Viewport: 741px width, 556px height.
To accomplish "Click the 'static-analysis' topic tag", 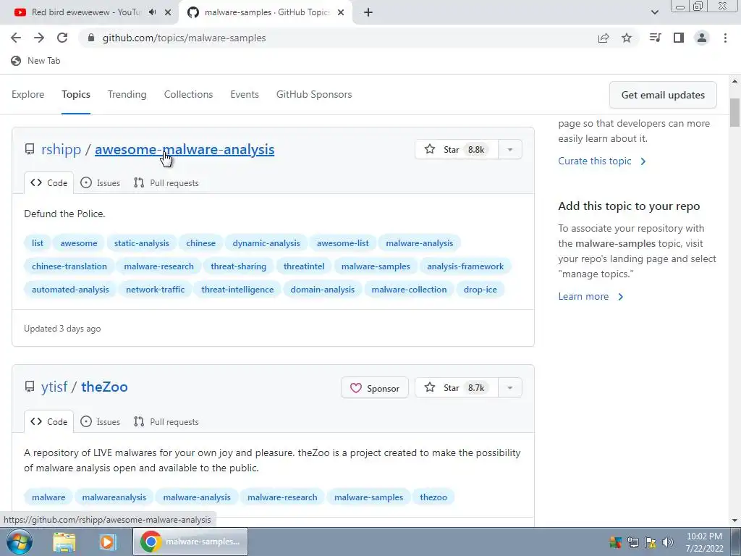I will 141,243.
